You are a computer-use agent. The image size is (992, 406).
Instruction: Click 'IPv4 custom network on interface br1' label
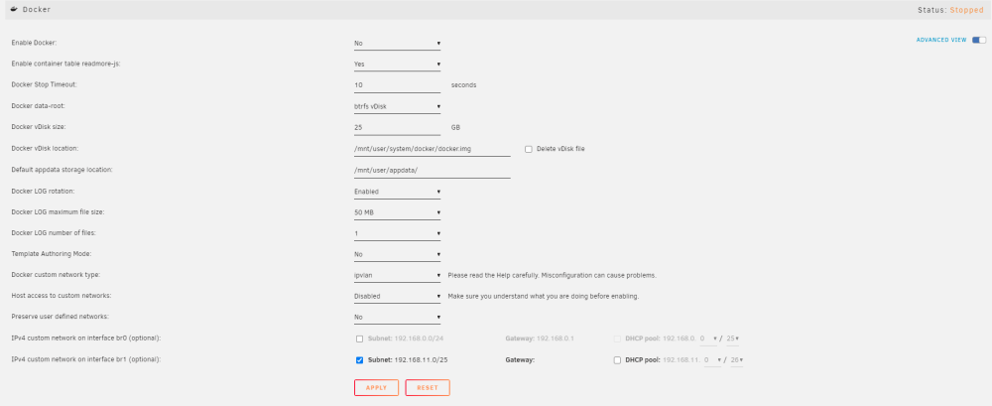(x=86, y=359)
